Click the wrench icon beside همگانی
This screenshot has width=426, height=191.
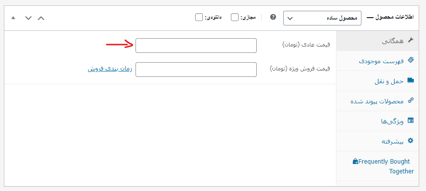click(410, 41)
